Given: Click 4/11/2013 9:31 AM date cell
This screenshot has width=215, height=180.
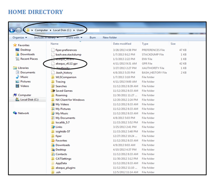Looking at the screenshot, I should pyautogui.click(x=125, y=63).
